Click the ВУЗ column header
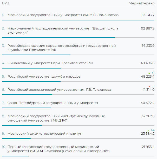Image resolution: width=157 pixels, height=159 pixels. (x=5, y=3)
